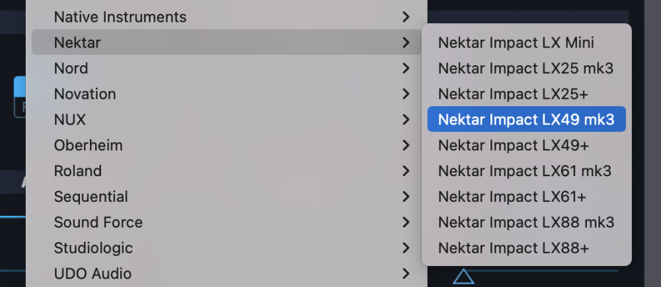This screenshot has height=287, width=661.
Task: Choose Nektar Impact LX Mini
Action: 516,43
